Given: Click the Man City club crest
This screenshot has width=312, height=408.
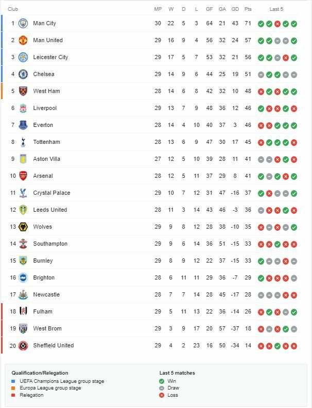Looking at the screenshot, I should click(x=23, y=23).
